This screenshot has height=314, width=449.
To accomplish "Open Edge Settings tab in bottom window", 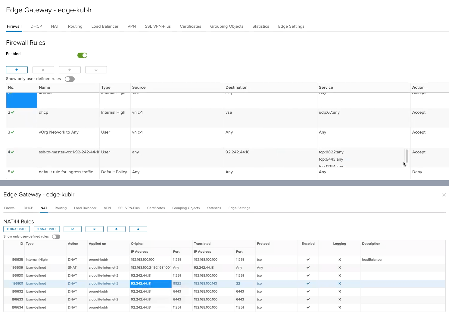I will click(x=239, y=208).
